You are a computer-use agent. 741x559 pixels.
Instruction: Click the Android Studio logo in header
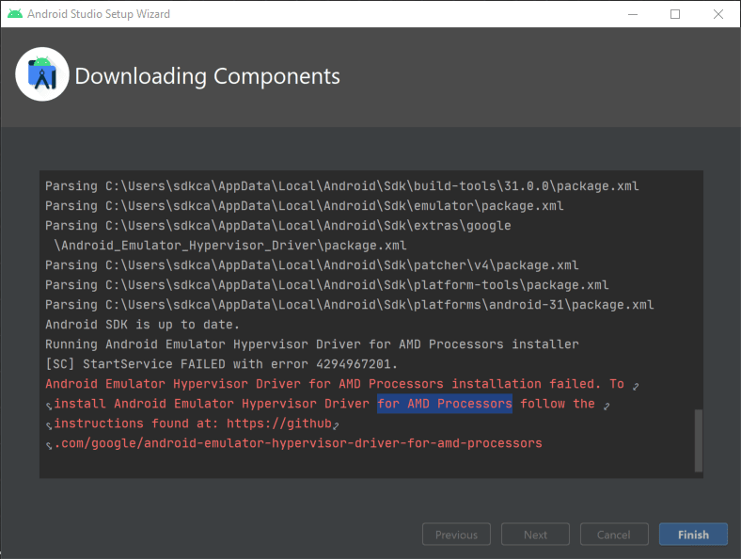pos(42,74)
